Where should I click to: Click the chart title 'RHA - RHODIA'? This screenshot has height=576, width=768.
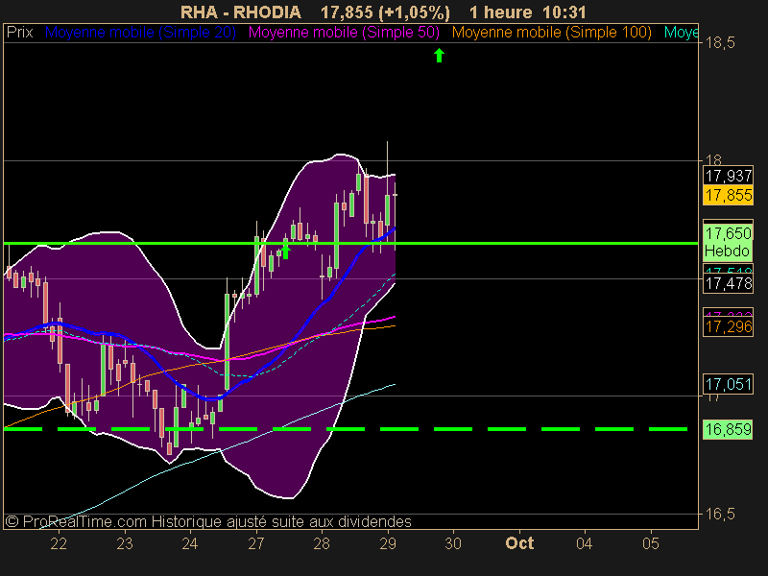pyautogui.click(x=241, y=12)
